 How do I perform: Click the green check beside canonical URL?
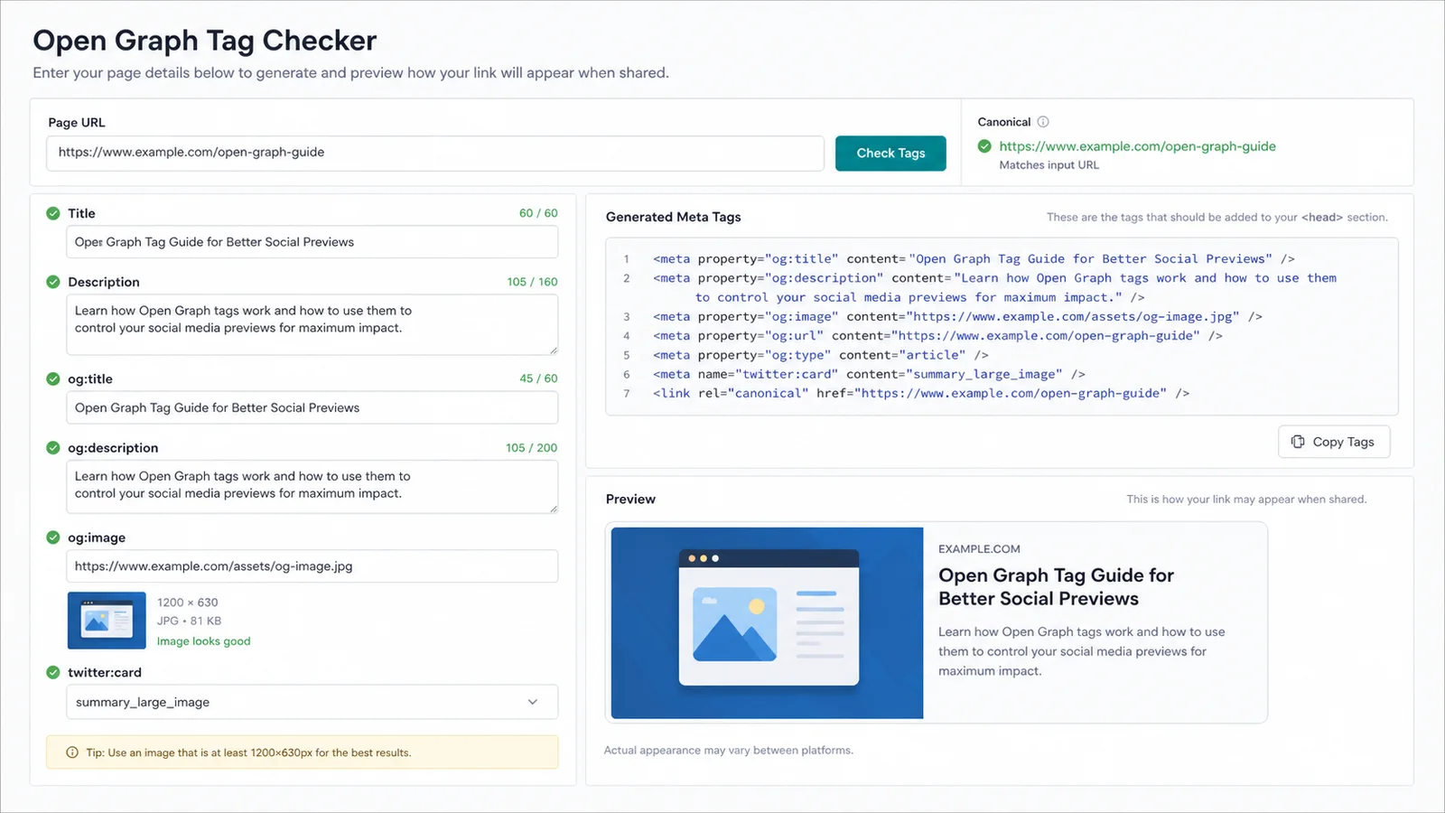(984, 146)
